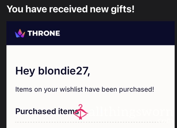Click the Throne crown logo icon
177x128 pixels.
(20, 33)
